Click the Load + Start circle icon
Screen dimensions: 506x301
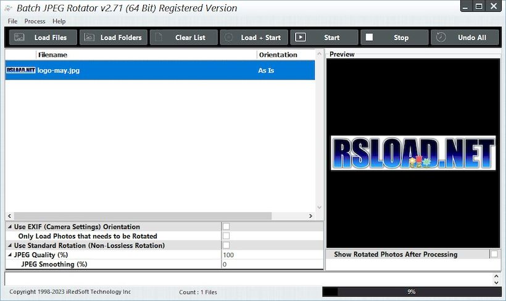[x=229, y=38]
